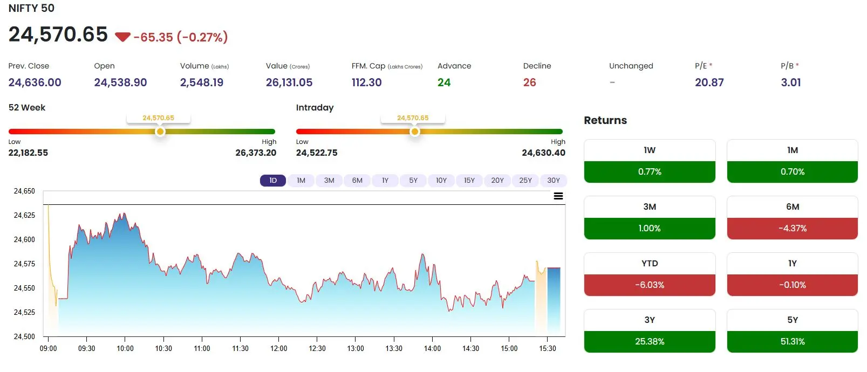Open the 6M returns card showing -4.37%
Viewport: 867px width, 372px height.
pyautogui.click(x=793, y=218)
